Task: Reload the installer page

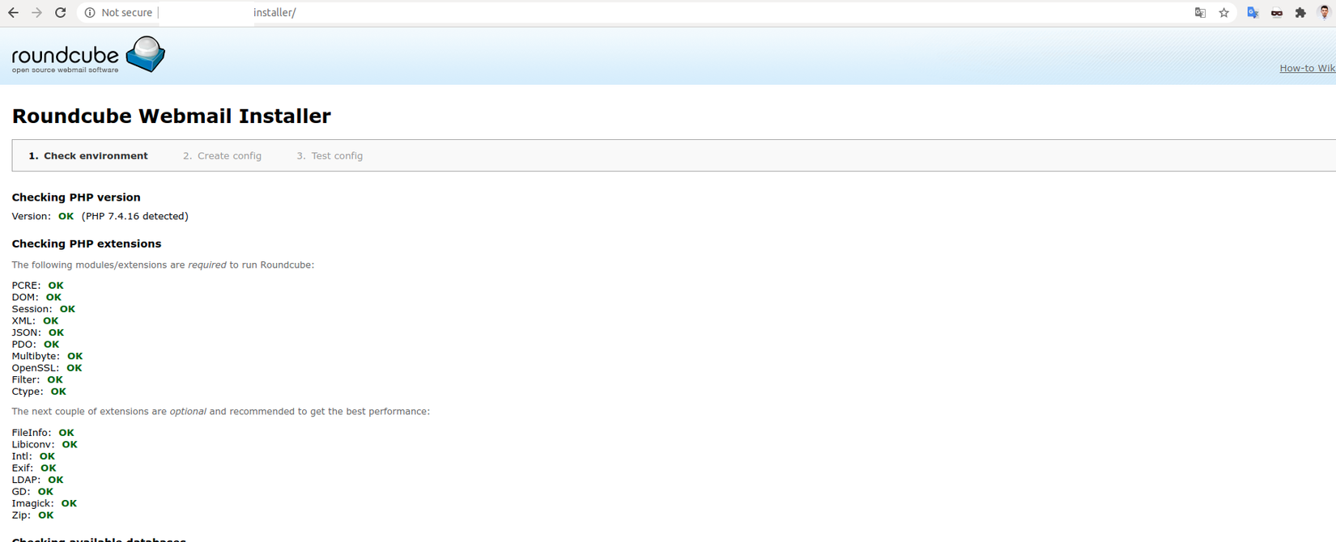Action: coord(60,13)
